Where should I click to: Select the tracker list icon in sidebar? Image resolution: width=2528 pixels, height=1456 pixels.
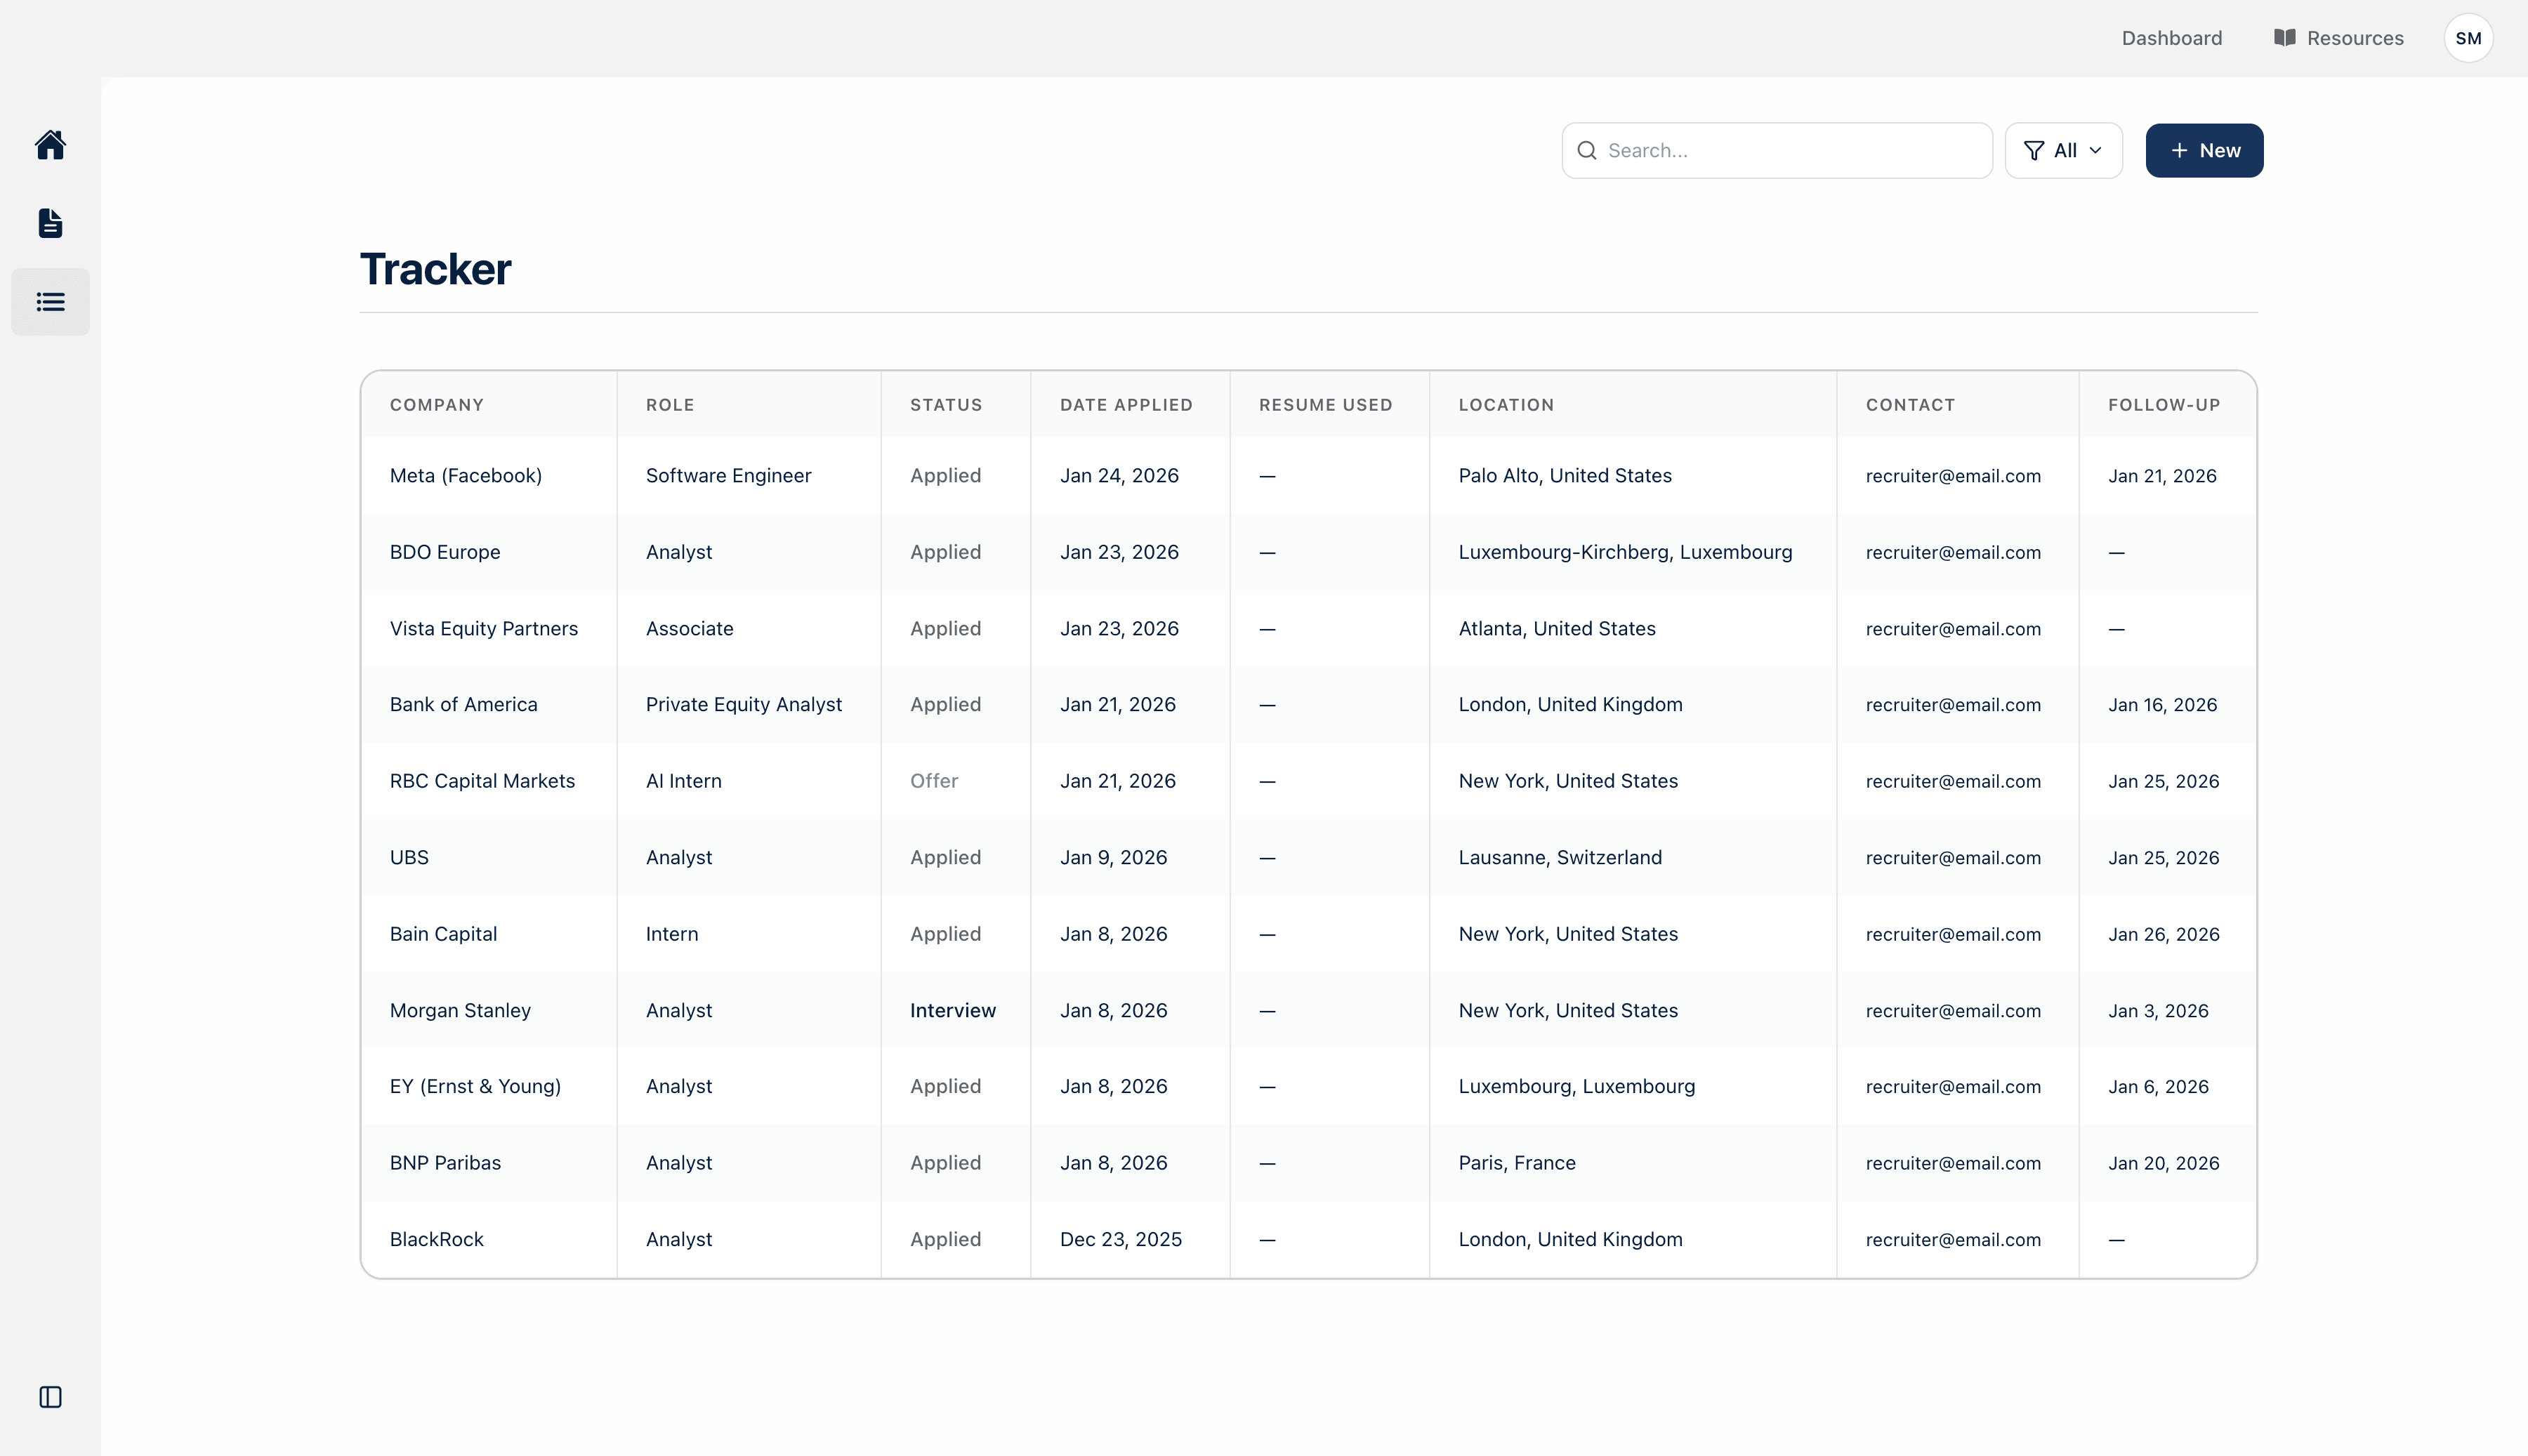(x=50, y=302)
